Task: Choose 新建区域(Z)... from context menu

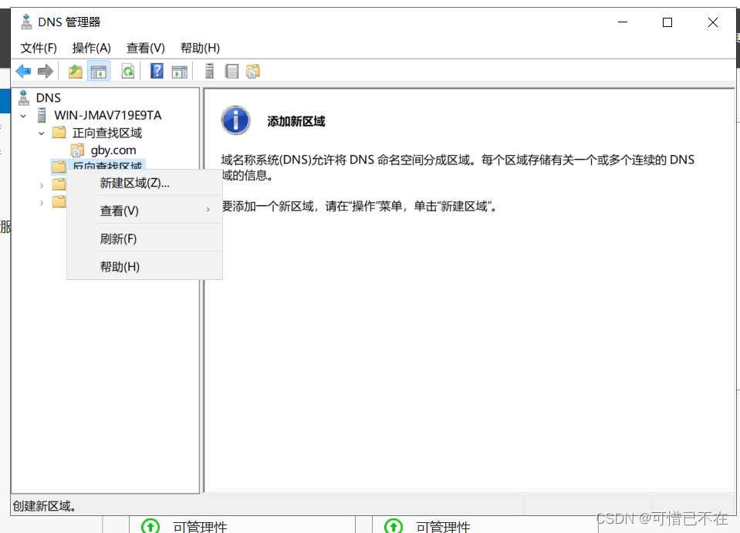Action: 144,183
